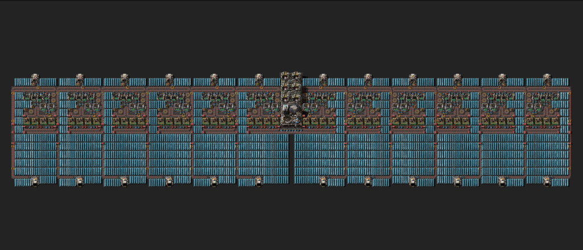Click top collector immediately left of hub
The height and width of the screenshot is (250, 583).
coord(259,80)
